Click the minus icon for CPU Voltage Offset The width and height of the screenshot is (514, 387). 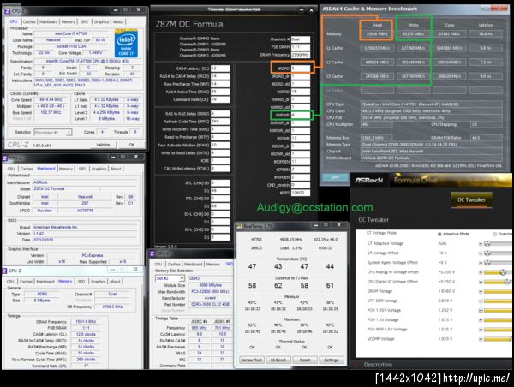coord(481,253)
